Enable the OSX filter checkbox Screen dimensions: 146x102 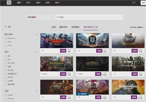click(6, 42)
